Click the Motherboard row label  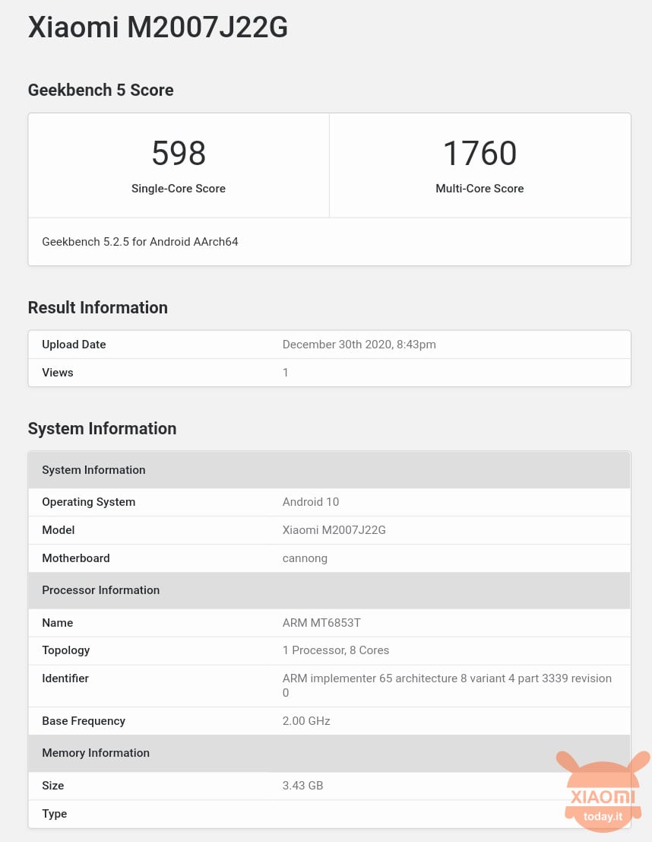pos(76,558)
